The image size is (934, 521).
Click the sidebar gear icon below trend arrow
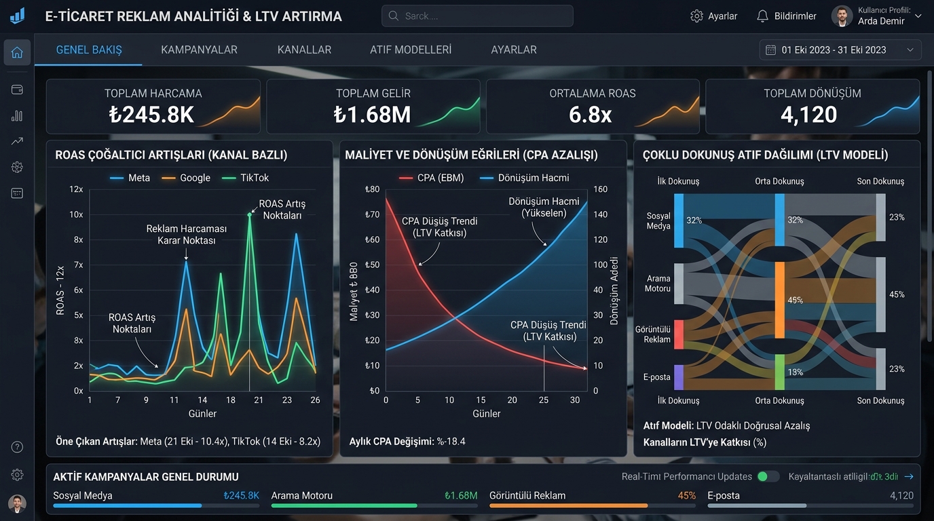tap(17, 167)
